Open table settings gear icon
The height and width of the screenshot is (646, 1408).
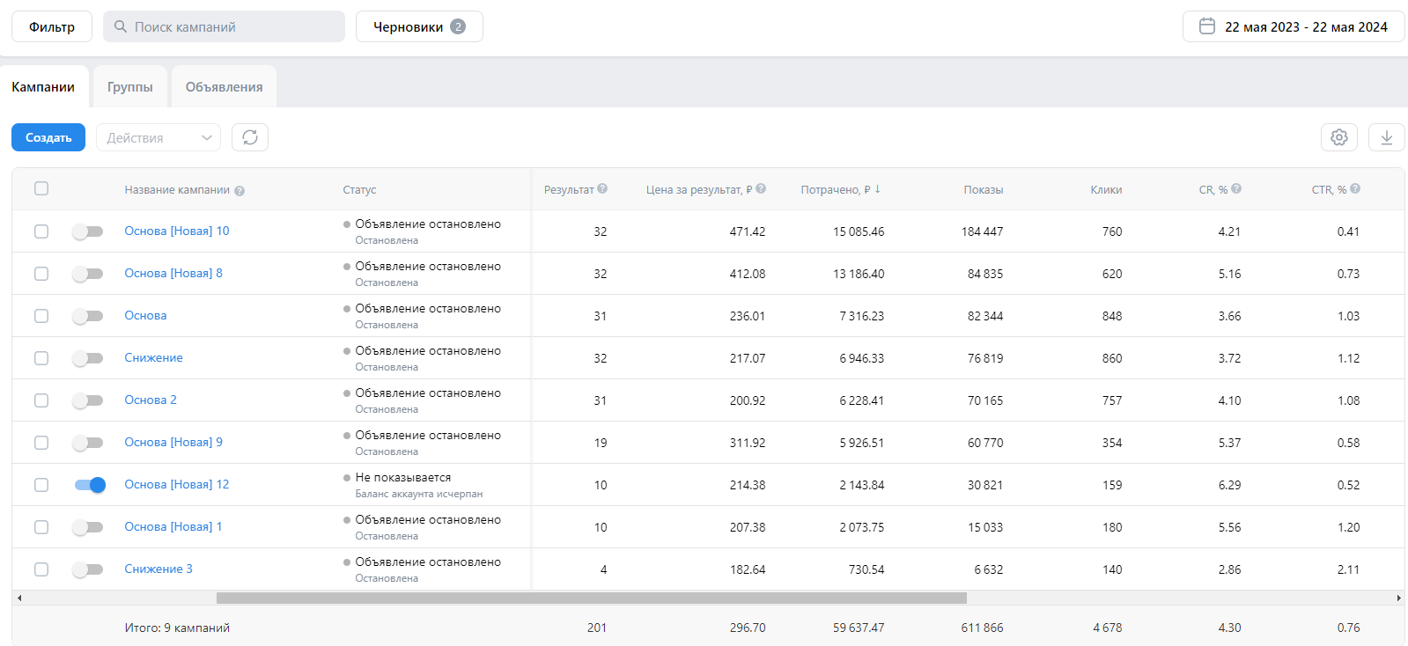[1339, 137]
